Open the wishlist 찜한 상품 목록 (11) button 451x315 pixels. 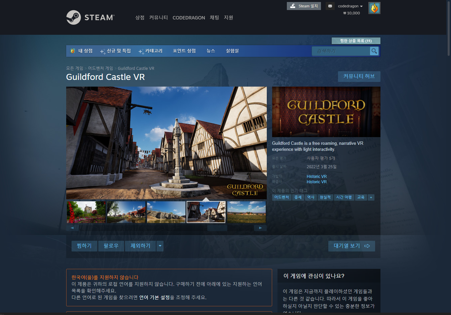pos(356,41)
